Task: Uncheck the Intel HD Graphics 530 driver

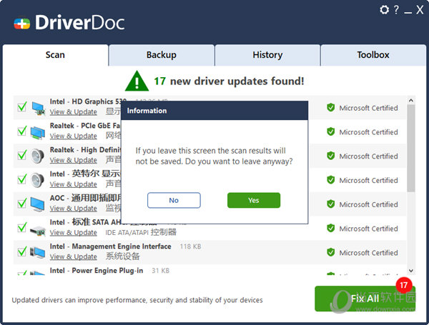Action: (x=22, y=106)
